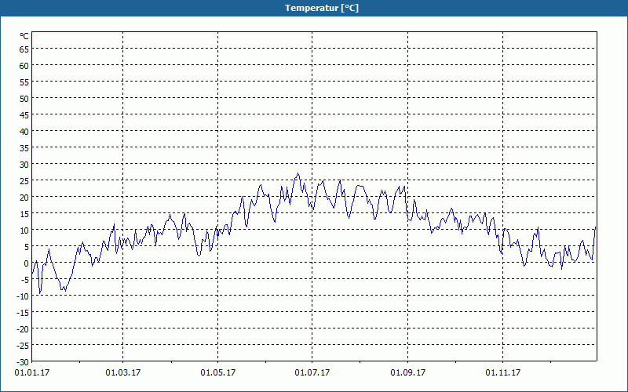Click the 01.03.17 date label

click(123, 373)
